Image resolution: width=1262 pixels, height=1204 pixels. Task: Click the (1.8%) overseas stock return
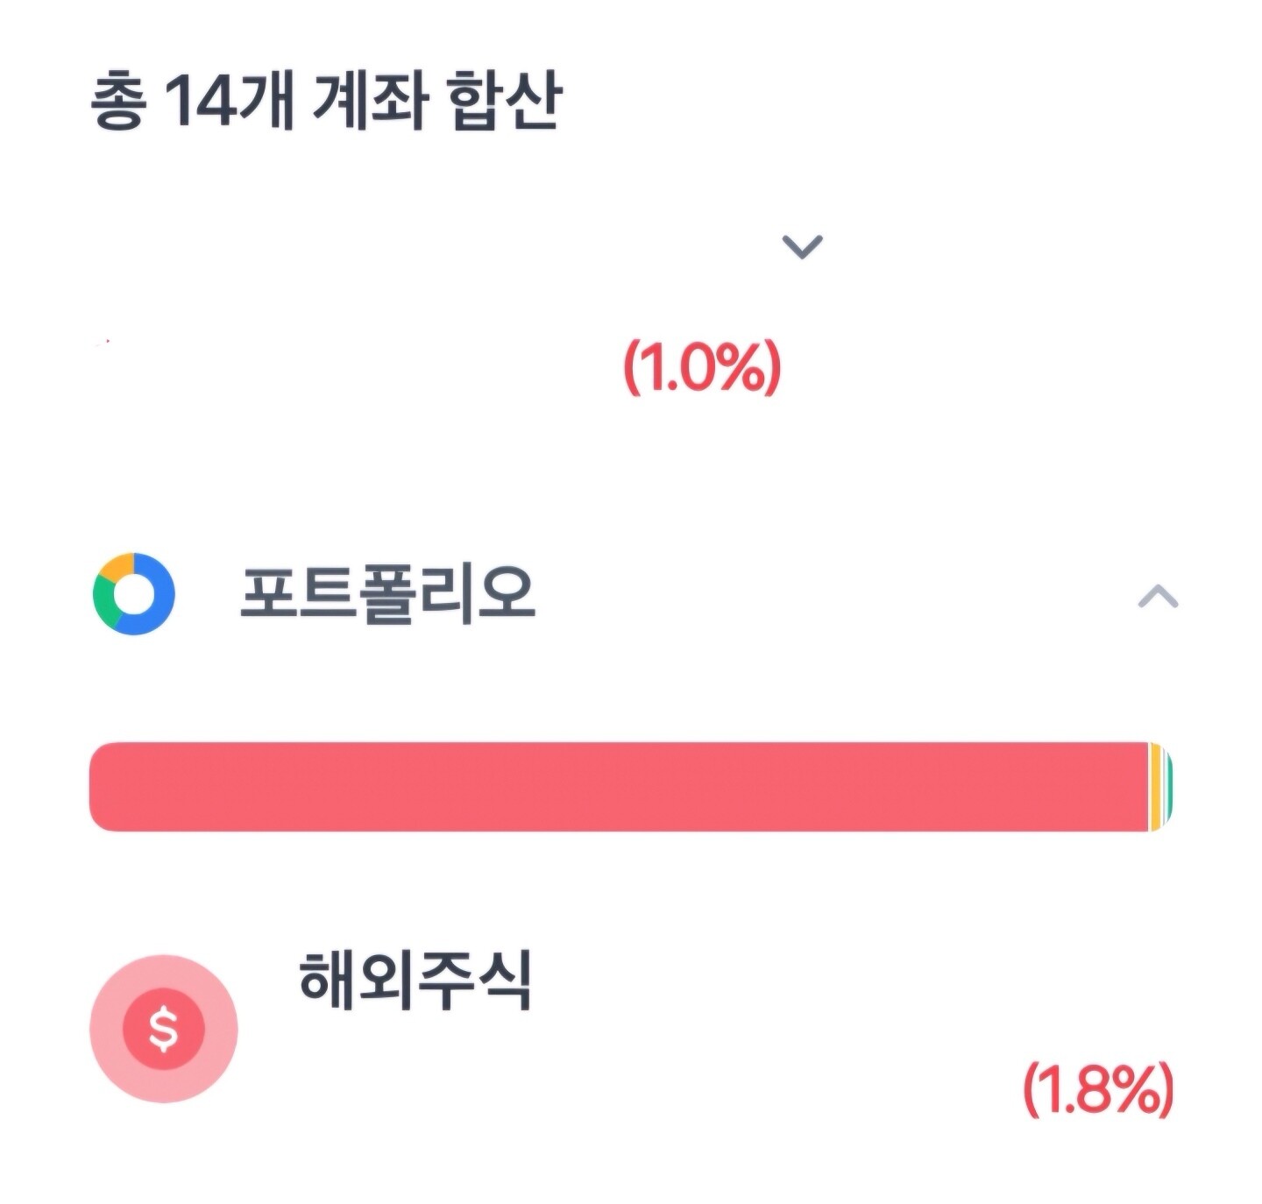pos(1097,1089)
